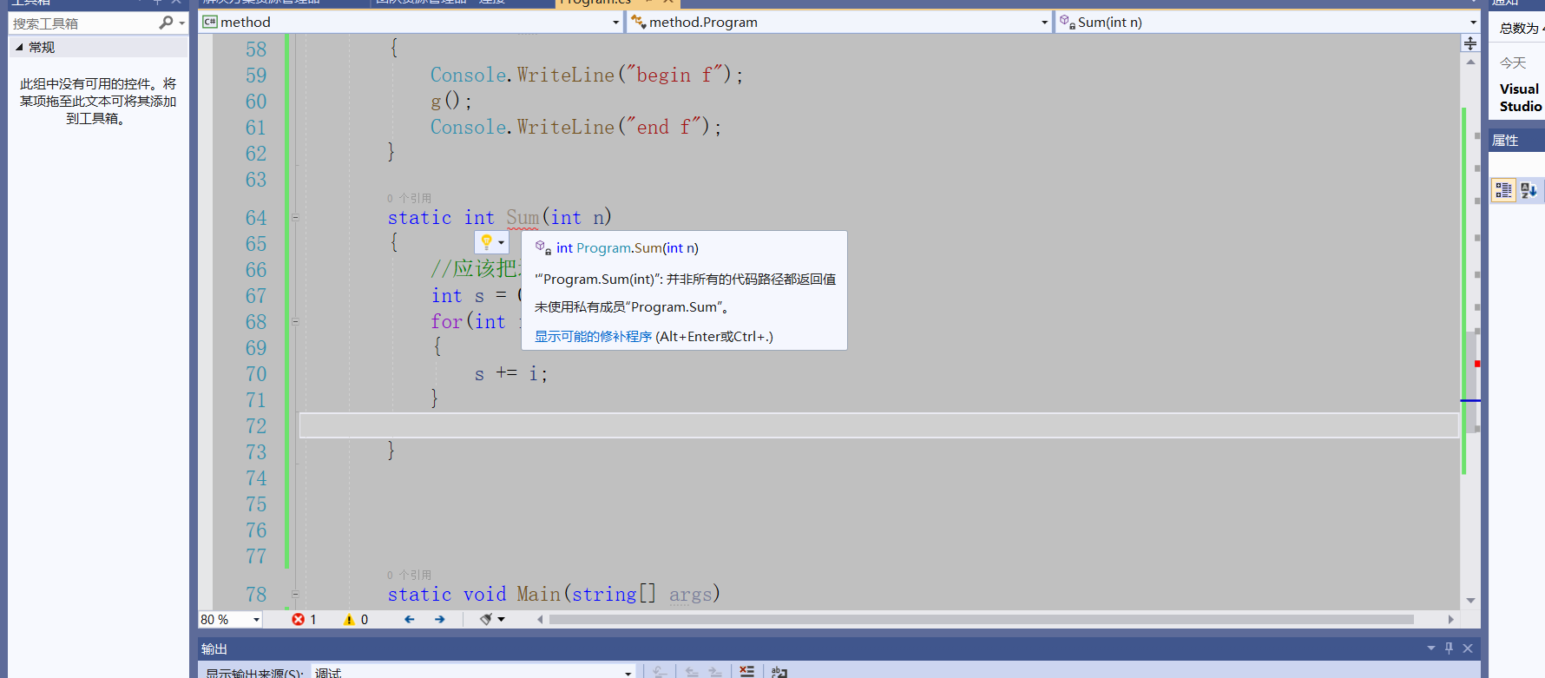Screen dimensions: 1545x678
Task: Click the 属性 properties panel title
Action: [x=1505, y=141]
